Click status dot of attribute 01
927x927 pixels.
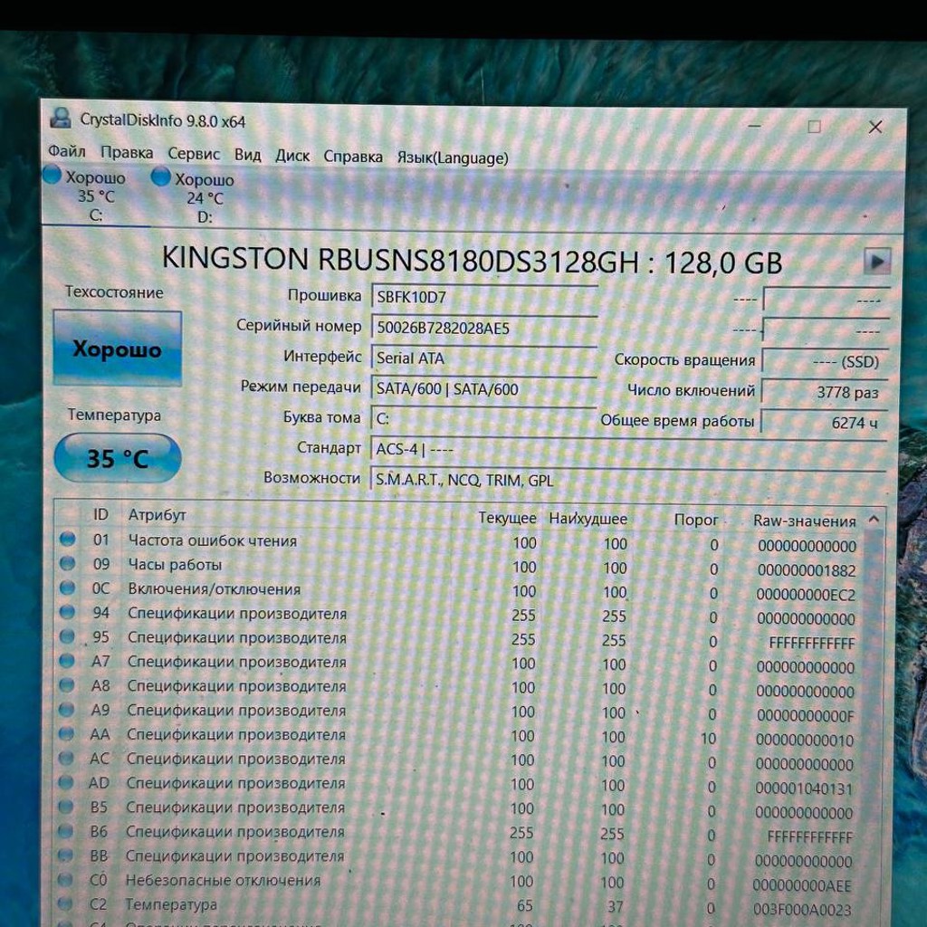pyautogui.click(x=67, y=539)
